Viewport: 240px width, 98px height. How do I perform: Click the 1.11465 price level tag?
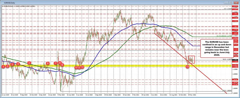pyautogui.click(x=235, y=67)
